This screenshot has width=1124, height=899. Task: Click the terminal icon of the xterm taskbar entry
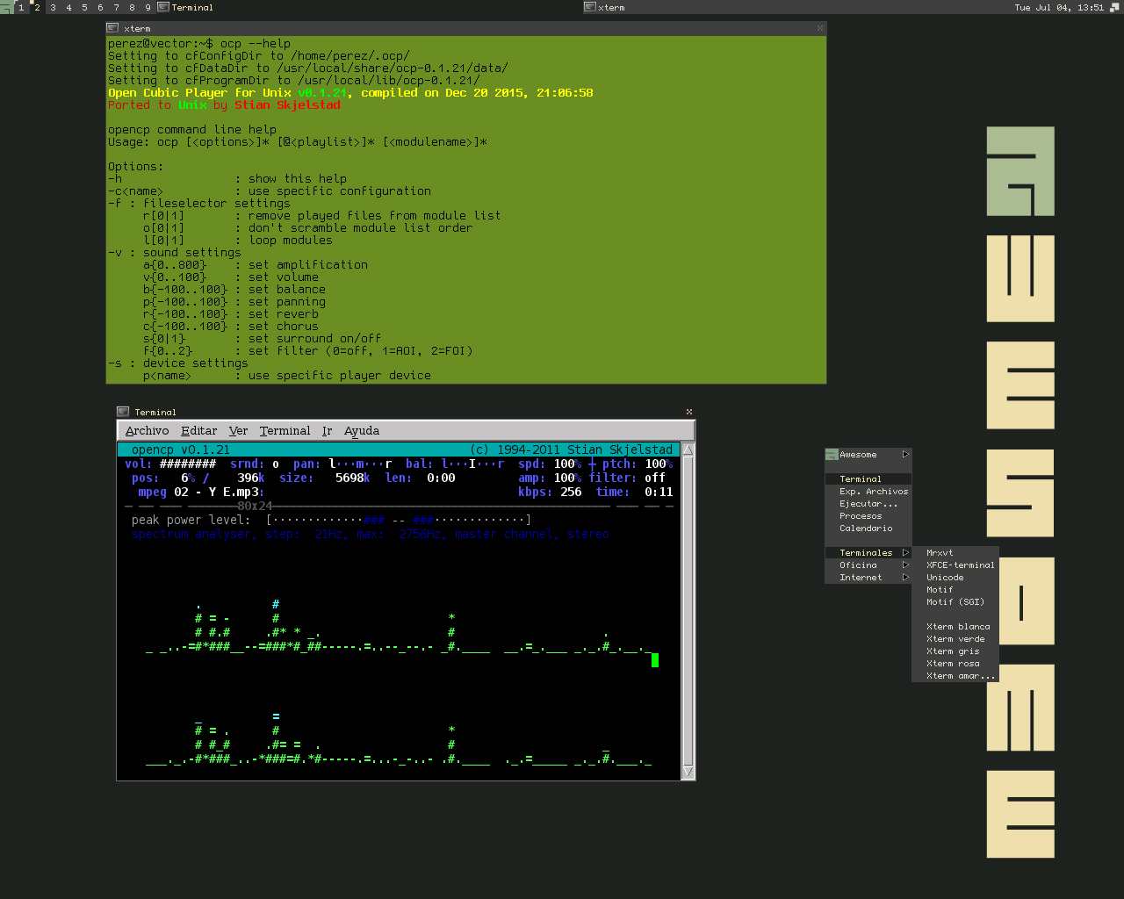click(590, 7)
